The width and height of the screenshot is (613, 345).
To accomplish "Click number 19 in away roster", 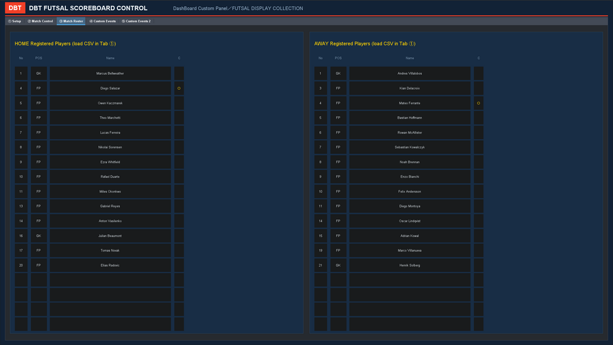I will tap(321, 250).
